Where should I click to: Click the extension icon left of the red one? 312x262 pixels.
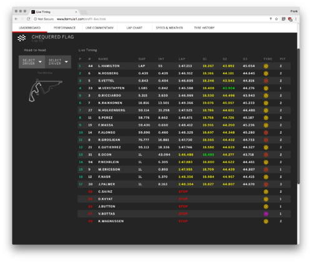283,19
